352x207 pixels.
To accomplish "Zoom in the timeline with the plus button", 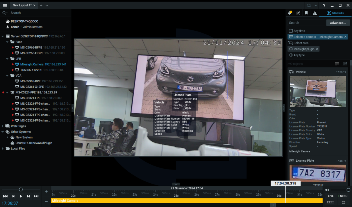I will [46, 191].
